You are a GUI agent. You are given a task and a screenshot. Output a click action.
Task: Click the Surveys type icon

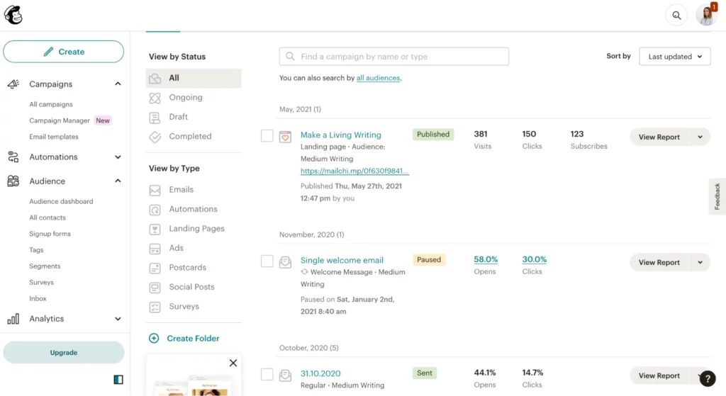pyautogui.click(x=155, y=307)
